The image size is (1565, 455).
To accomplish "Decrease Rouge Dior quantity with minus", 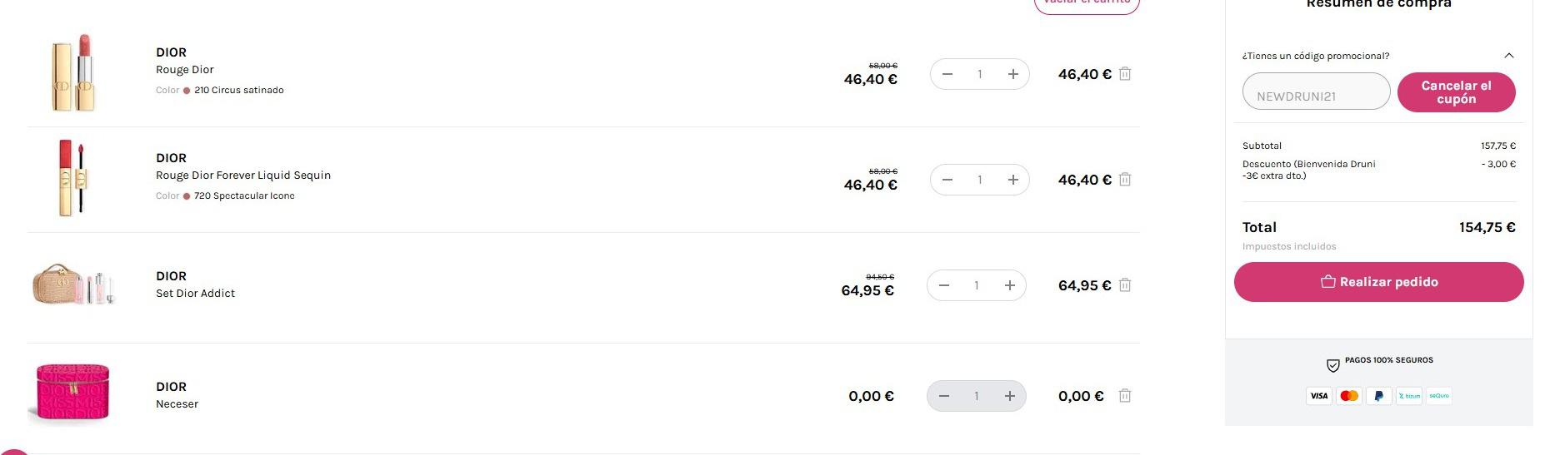I will pos(947,74).
